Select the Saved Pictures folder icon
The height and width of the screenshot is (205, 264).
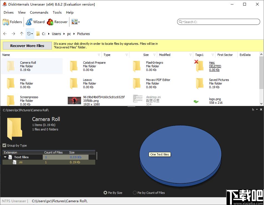[x=200, y=83]
